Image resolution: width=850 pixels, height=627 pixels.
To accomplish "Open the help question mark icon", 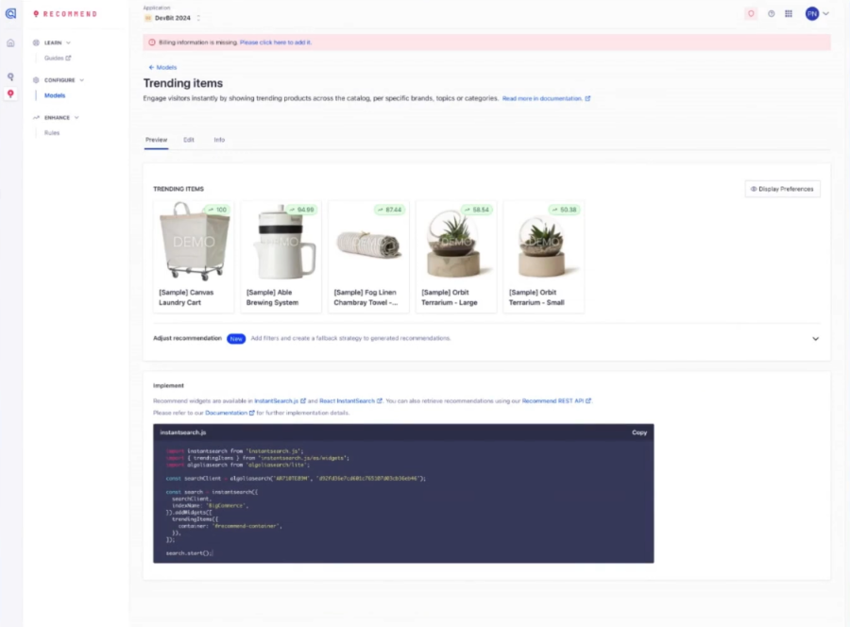I will (x=771, y=14).
